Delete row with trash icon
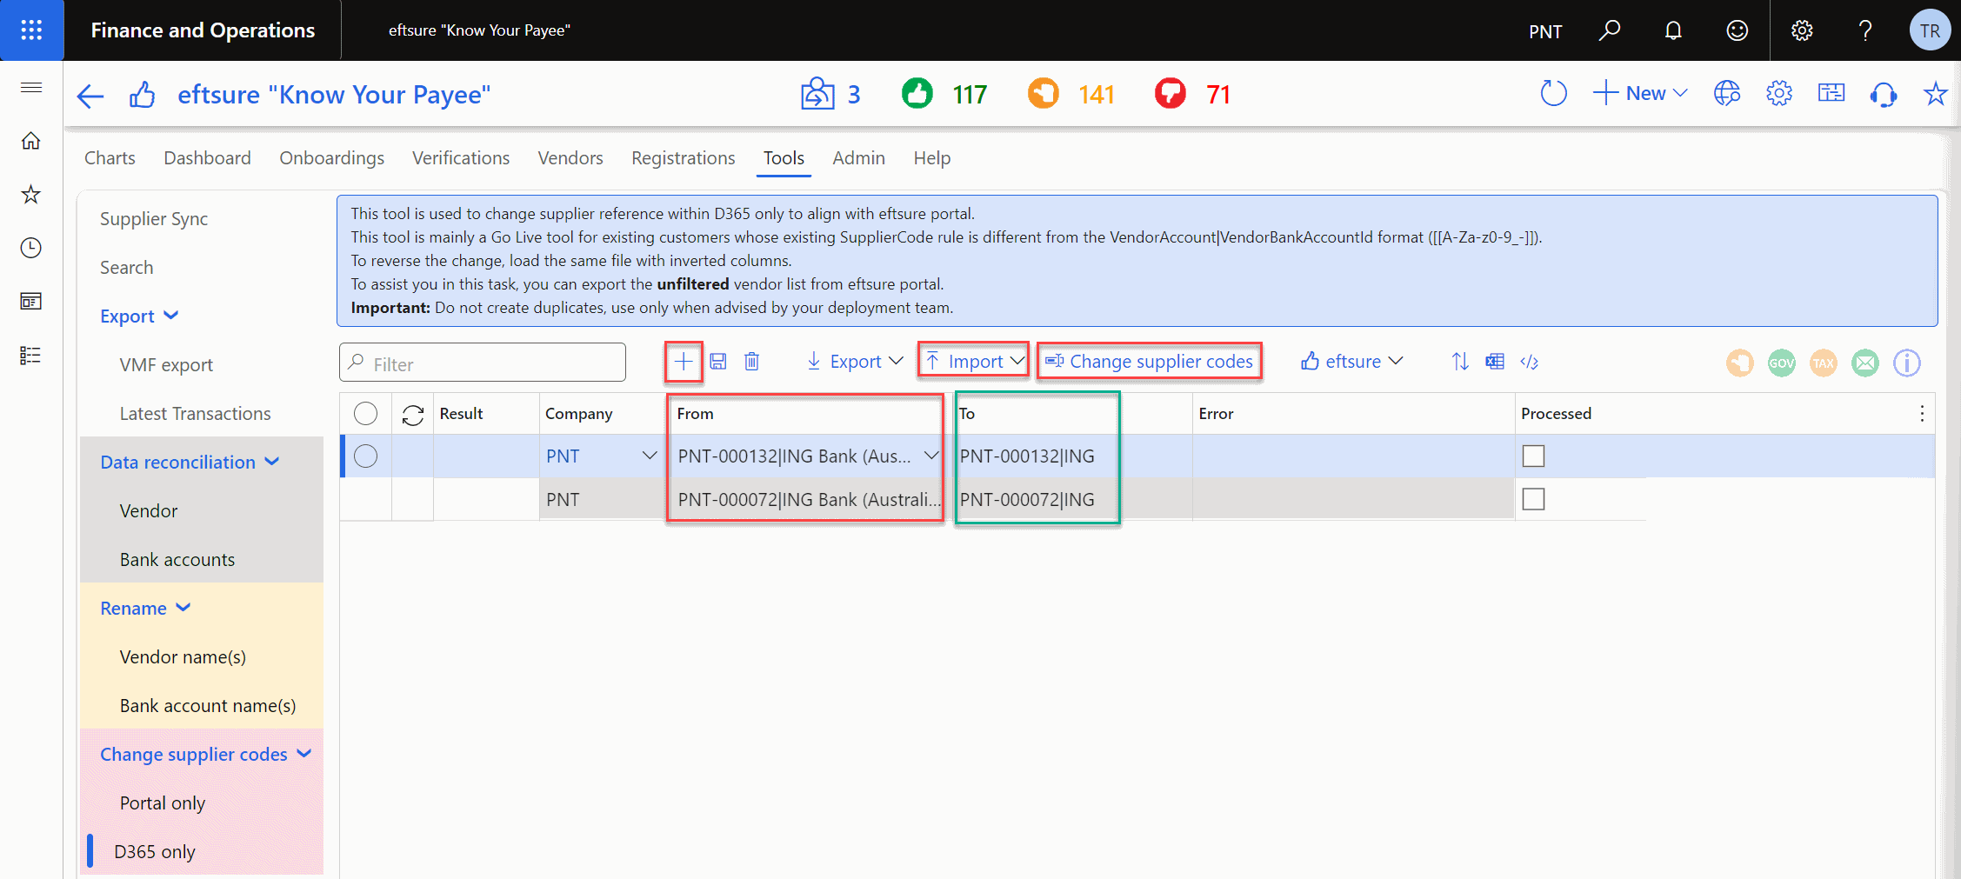The height and width of the screenshot is (879, 1961). (752, 362)
